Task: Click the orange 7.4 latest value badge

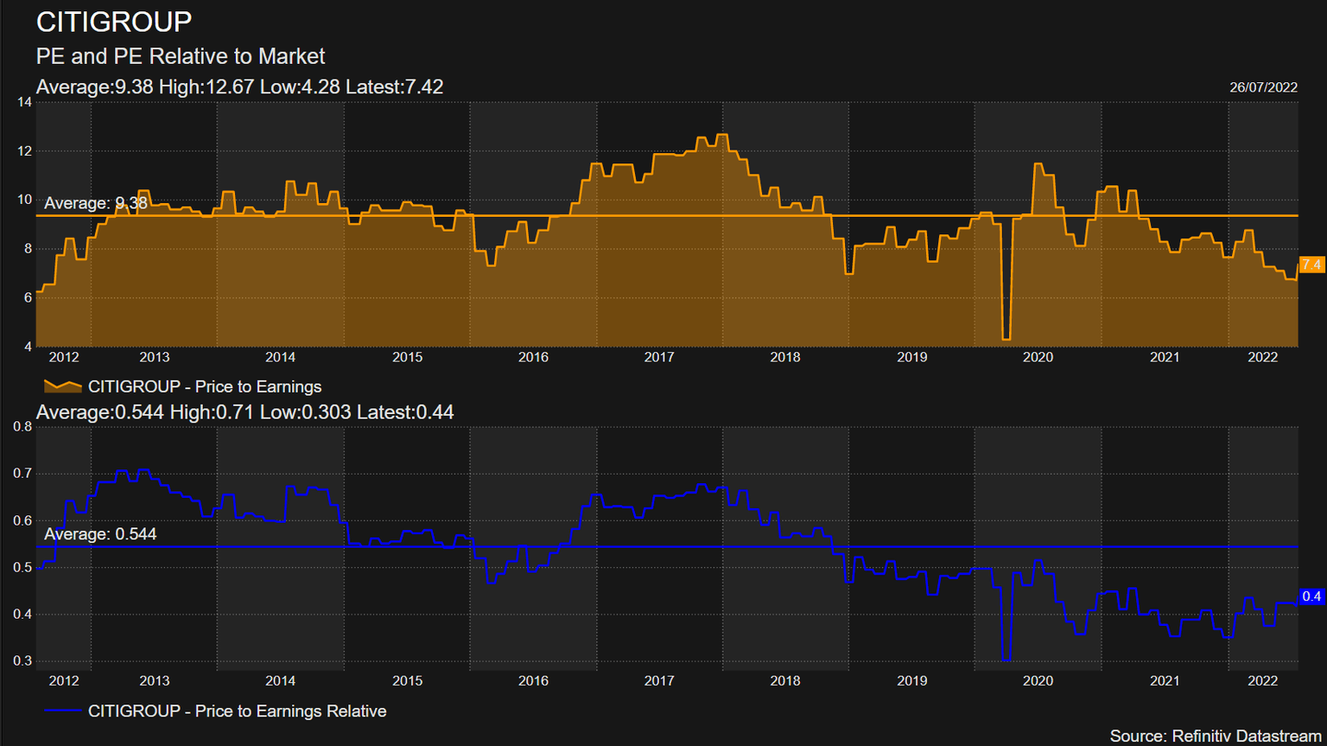Action: point(1312,265)
